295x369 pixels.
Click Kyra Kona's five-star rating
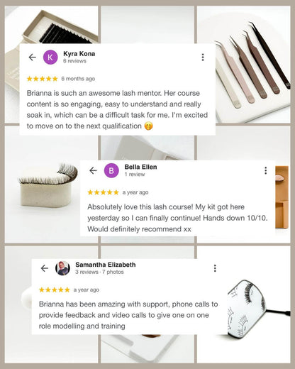point(43,79)
